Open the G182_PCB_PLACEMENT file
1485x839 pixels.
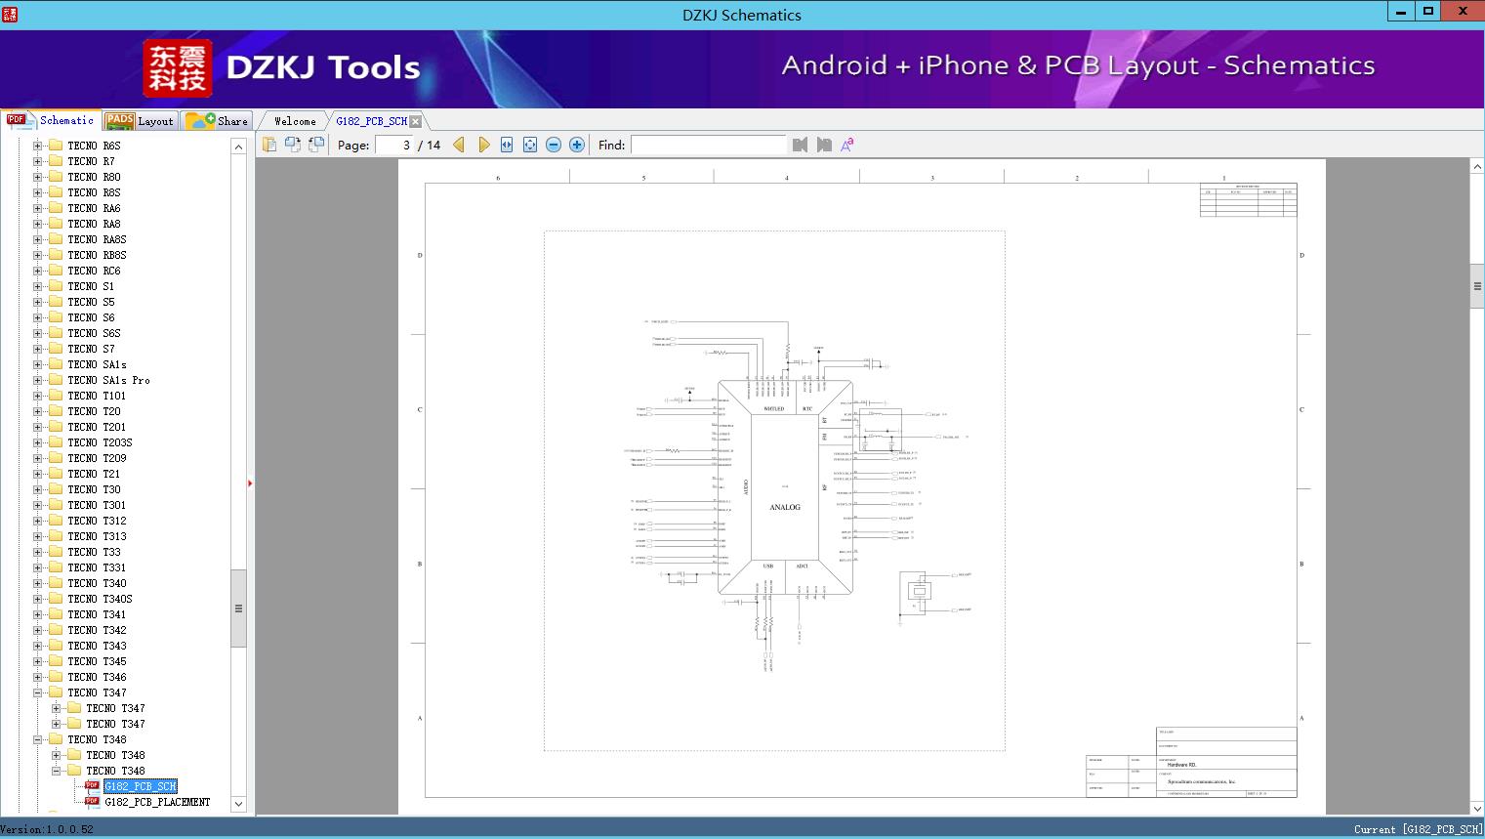pyautogui.click(x=157, y=802)
